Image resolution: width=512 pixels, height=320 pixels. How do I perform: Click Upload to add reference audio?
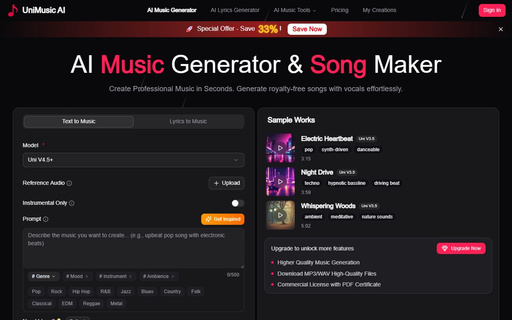click(x=226, y=183)
